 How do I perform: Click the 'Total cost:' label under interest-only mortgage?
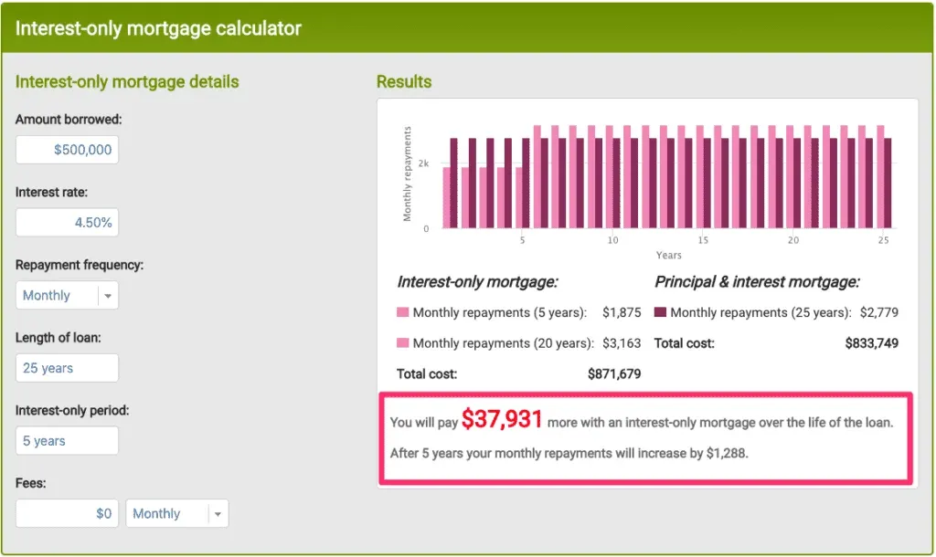(427, 373)
